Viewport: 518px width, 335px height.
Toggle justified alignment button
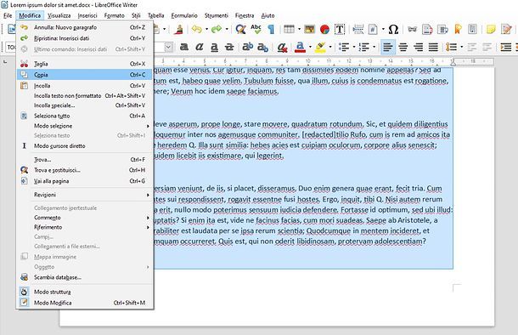433,48
